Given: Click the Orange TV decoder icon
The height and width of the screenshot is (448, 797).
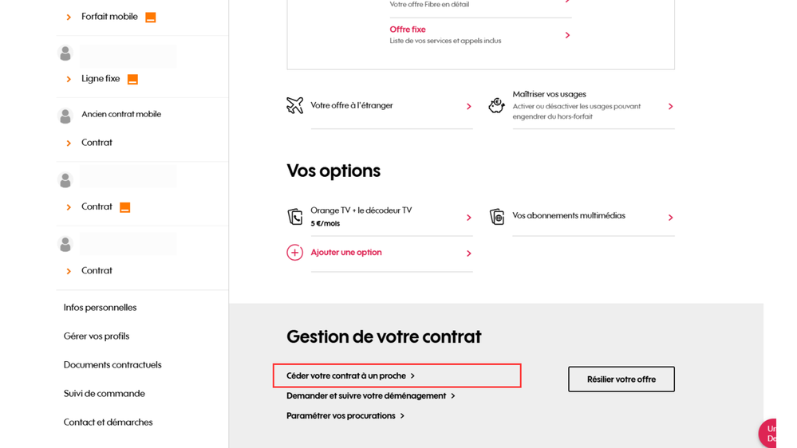Looking at the screenshot, I should (295, 217).
